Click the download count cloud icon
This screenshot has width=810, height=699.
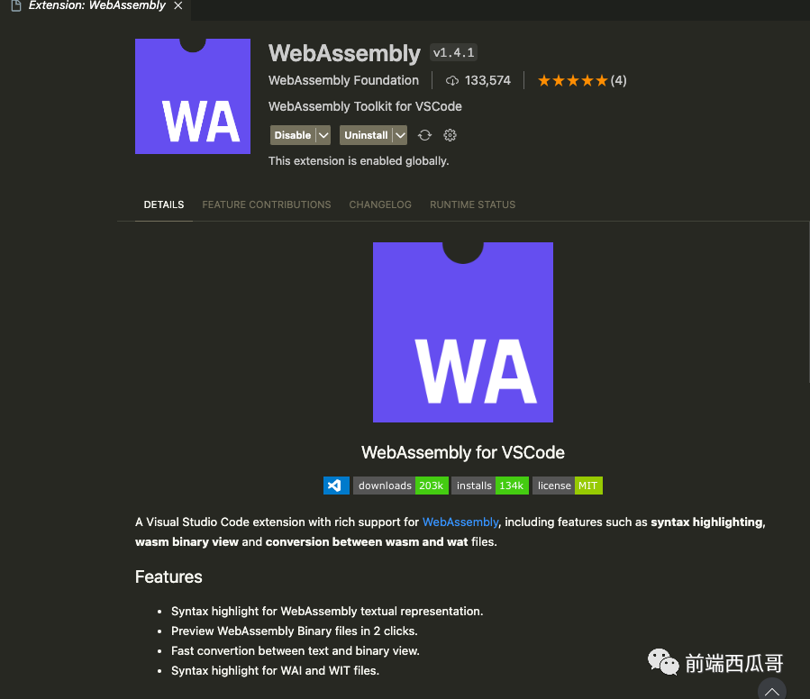(452, 80)
